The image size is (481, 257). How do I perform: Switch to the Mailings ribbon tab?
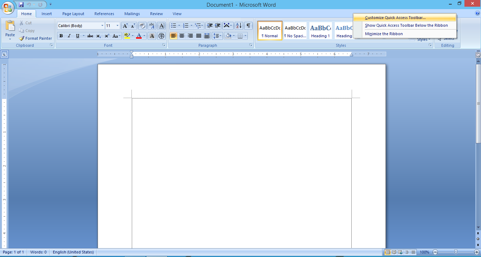tap(132, 14)
